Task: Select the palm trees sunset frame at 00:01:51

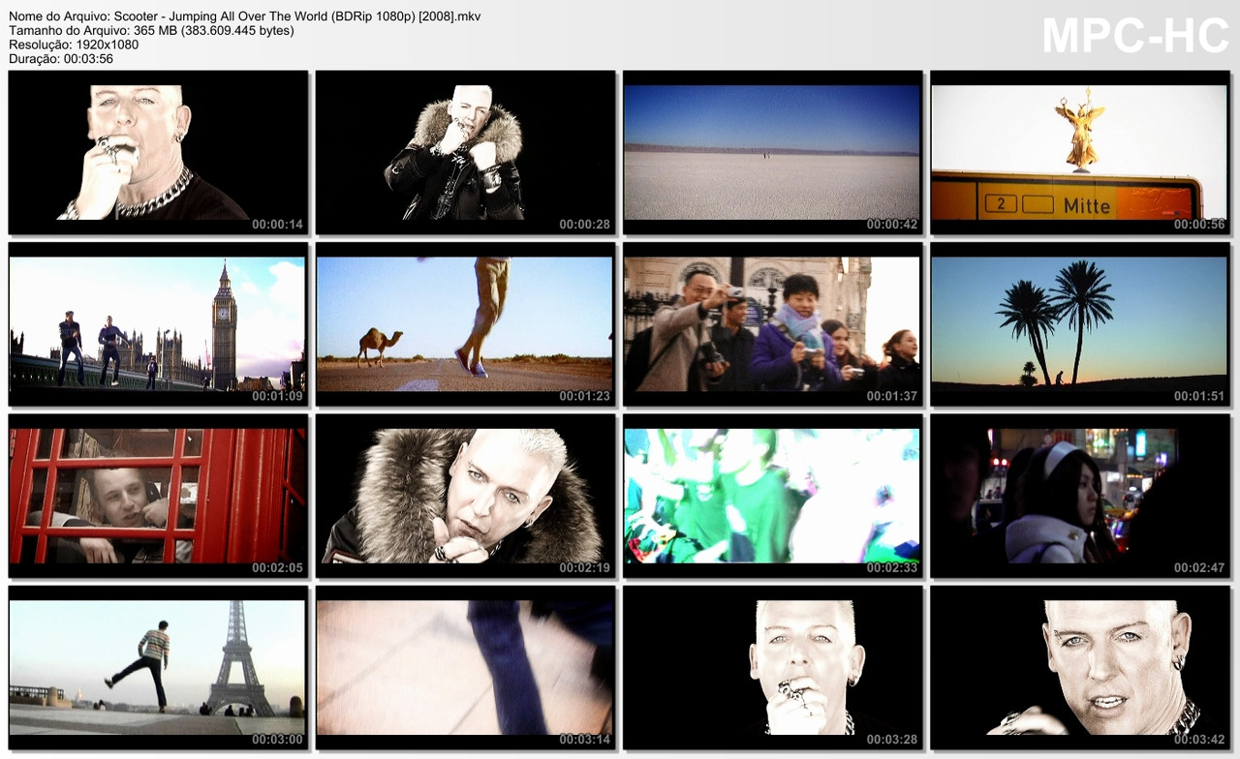Action: point(1079,324)
